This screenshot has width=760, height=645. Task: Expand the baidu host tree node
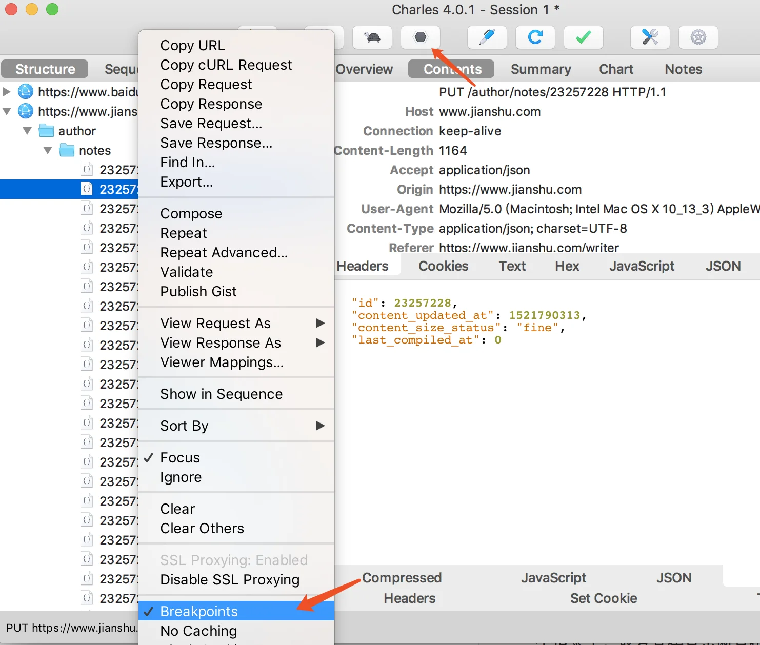click(x=7, y=92)
